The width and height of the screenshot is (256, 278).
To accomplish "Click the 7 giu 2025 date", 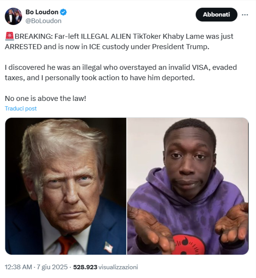I will pos(52,267).
